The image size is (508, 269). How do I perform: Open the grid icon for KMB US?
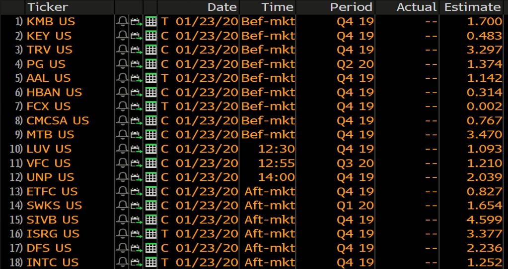tap(150, 22)
